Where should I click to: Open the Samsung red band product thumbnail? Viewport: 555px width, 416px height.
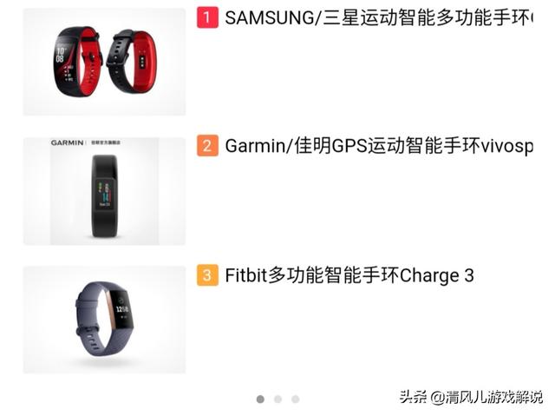[104, 62]
